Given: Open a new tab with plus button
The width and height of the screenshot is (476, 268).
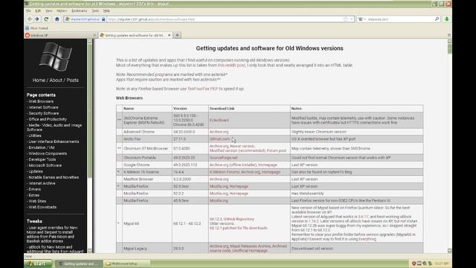Looking at the screenshot, I should tap(177, 35).
